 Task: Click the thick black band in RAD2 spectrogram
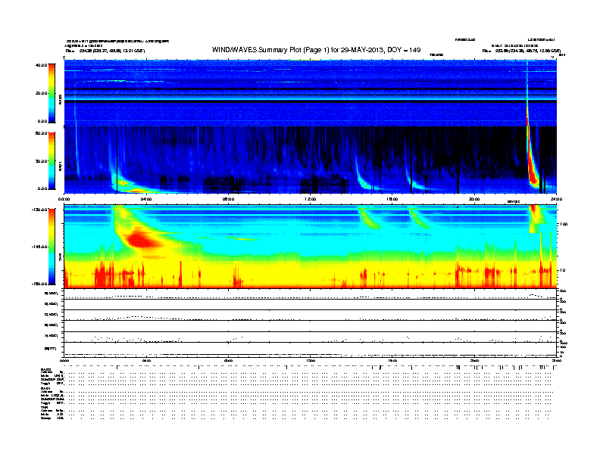point(311,102)
